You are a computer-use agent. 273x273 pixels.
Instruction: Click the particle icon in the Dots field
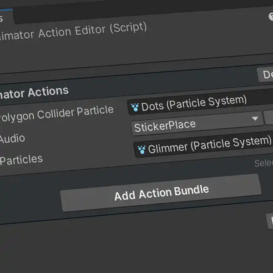point(135,107)
